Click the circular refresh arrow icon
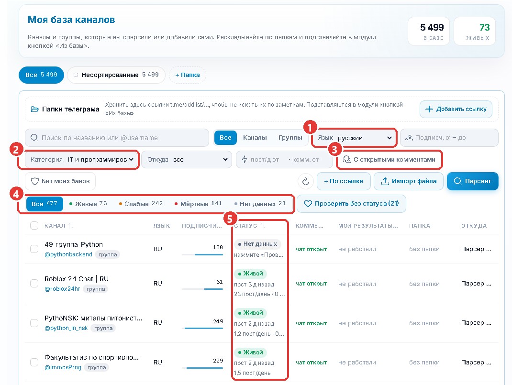Viewport: 512px width, 385px height. (x=306, y=181)
